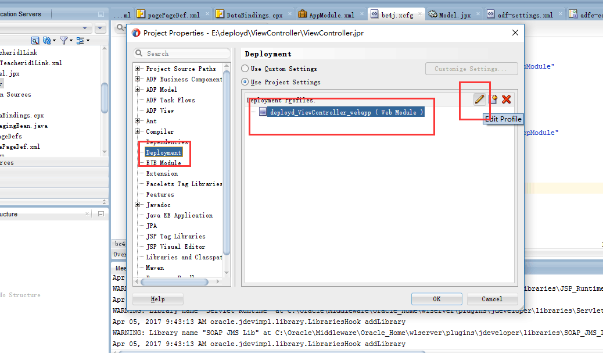Click the filter funnel icon in navigator

point(63,41)
